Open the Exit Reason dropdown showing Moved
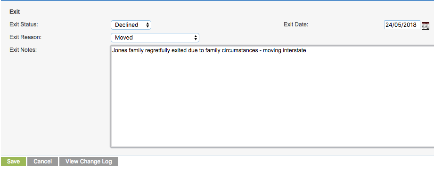This screenshot has height=170, width=434. pyautogui.click(x=155, y=38)
